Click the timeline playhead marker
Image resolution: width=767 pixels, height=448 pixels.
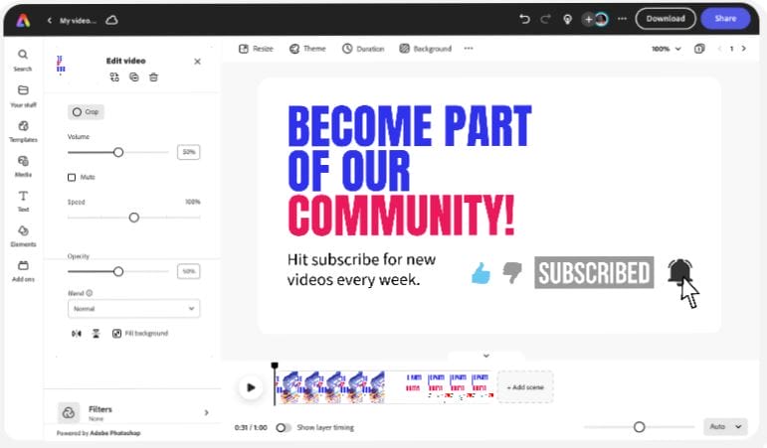[275, 366]
